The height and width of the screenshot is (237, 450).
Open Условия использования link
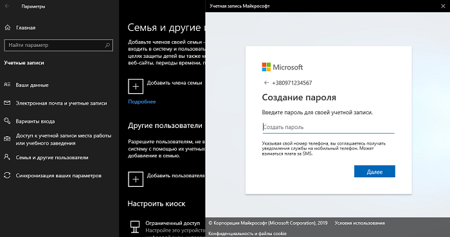tap(359, 223)
